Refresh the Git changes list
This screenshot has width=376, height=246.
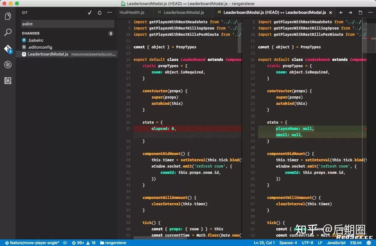pyautogui.click(x=99, y=13)
